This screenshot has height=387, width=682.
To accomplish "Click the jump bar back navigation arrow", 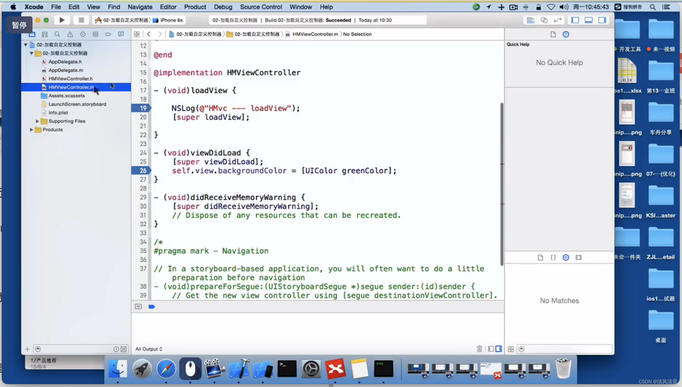I will pyautogui.click(x=149, y=34).
